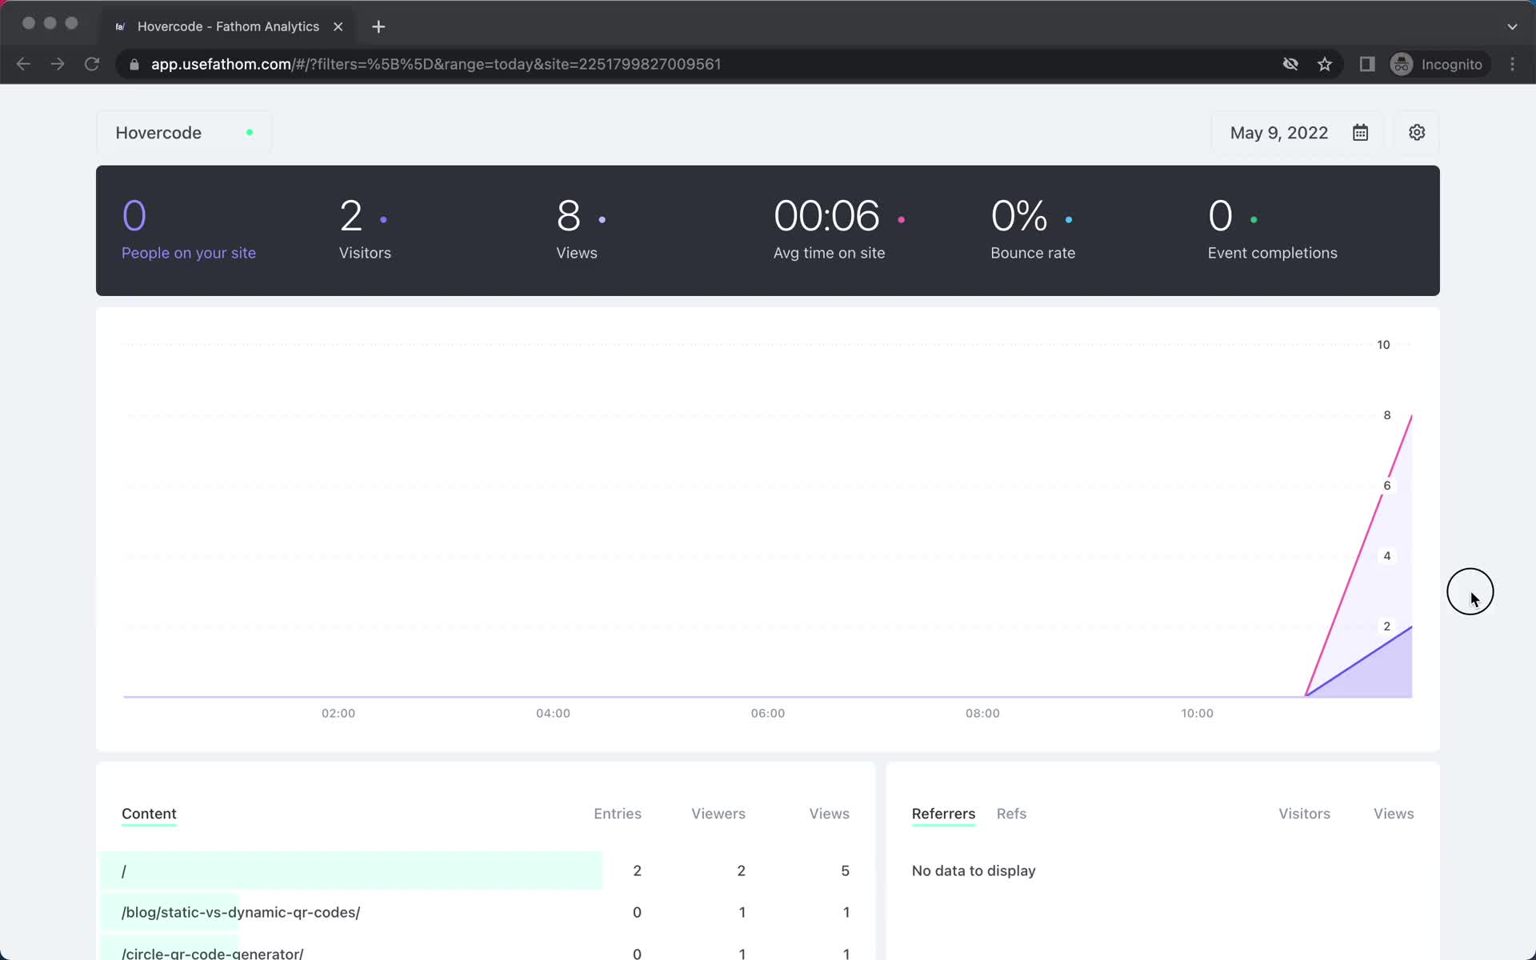Screen dimensions: 1536x960
Task: Click the Hovercode browser tab title
Action: point(228,26)
